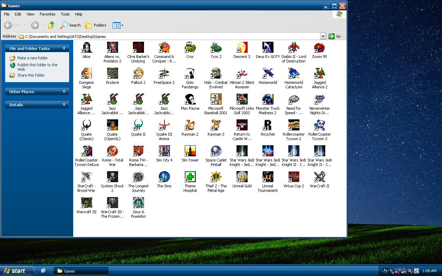
Task: Open the Windows Start menu
Action: tap(17, 271)
